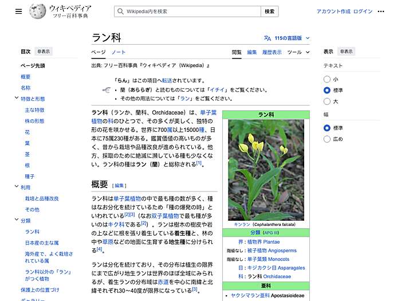Click the キク科 link
The image size is (401, 301).
[116, 225]
